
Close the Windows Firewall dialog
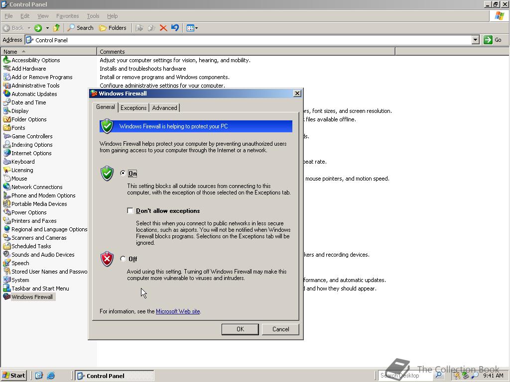297,94
